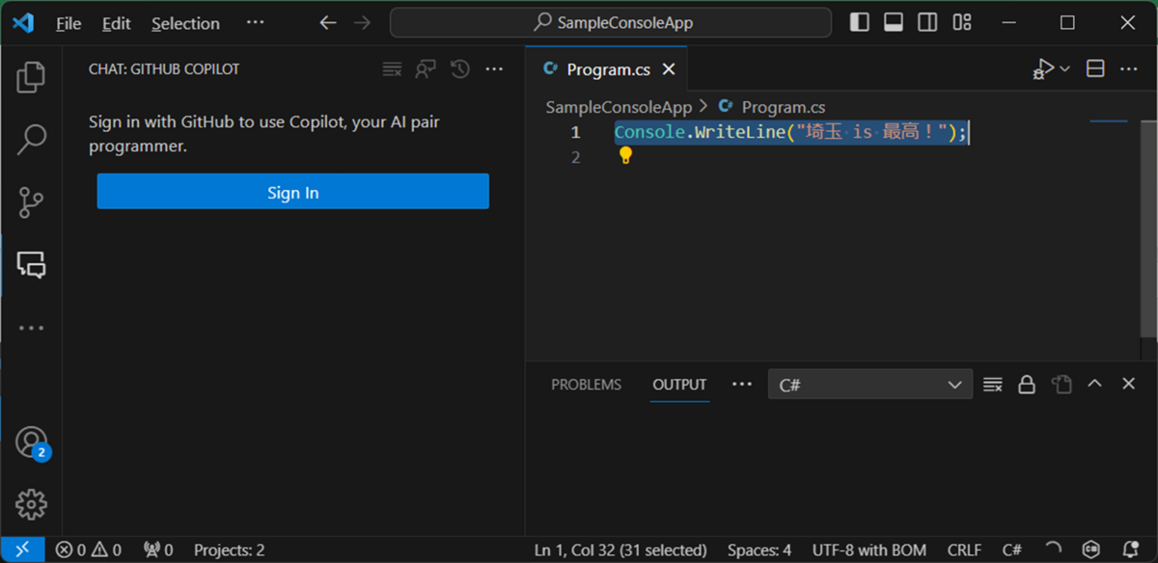Clear the Copilot chat session
The image size is (1158, 563).
tap(392, 69)
